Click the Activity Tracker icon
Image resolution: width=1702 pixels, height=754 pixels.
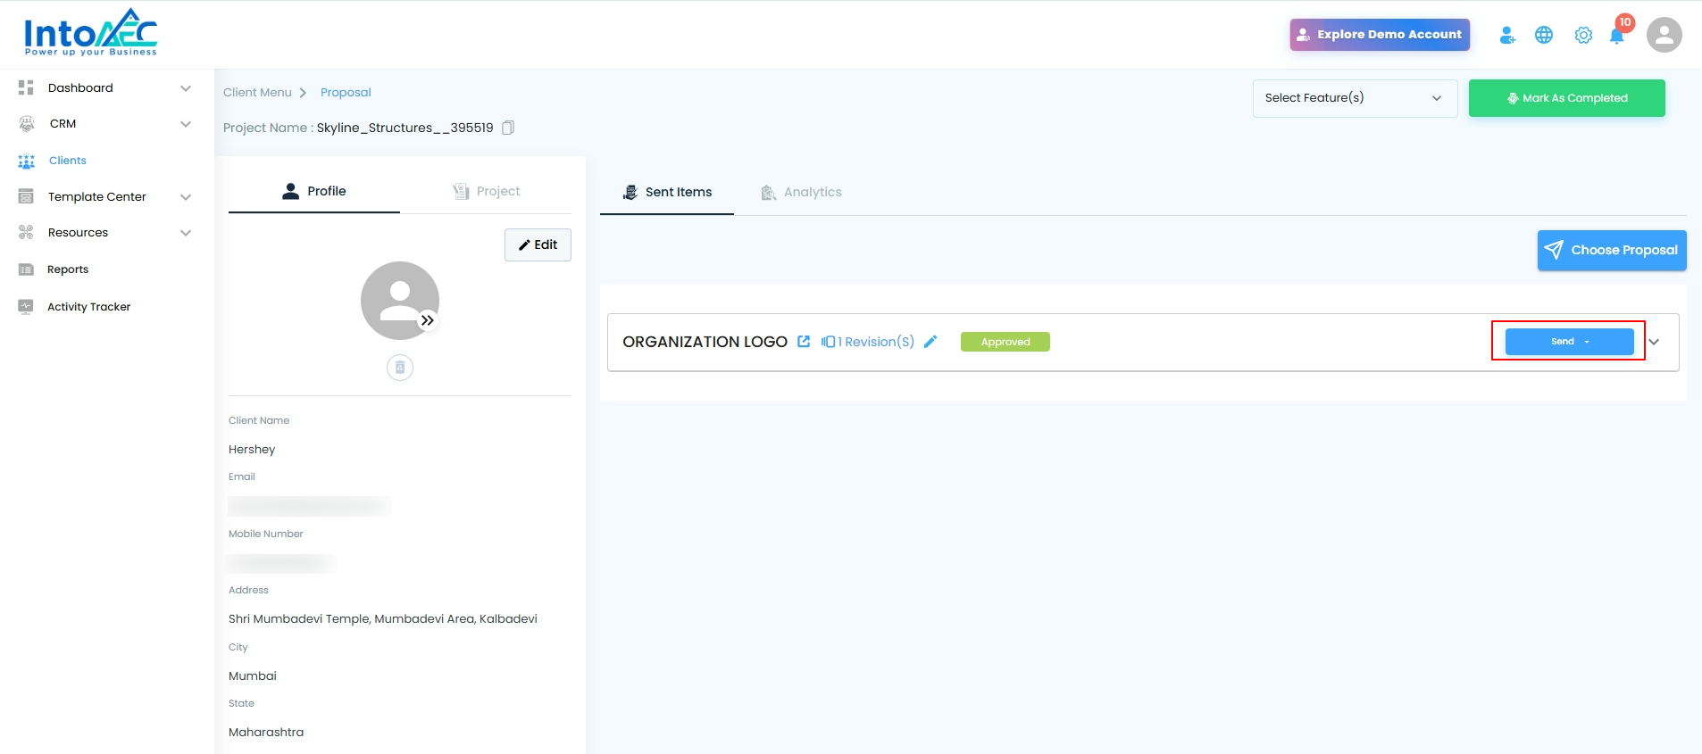[x=26, y=306]
